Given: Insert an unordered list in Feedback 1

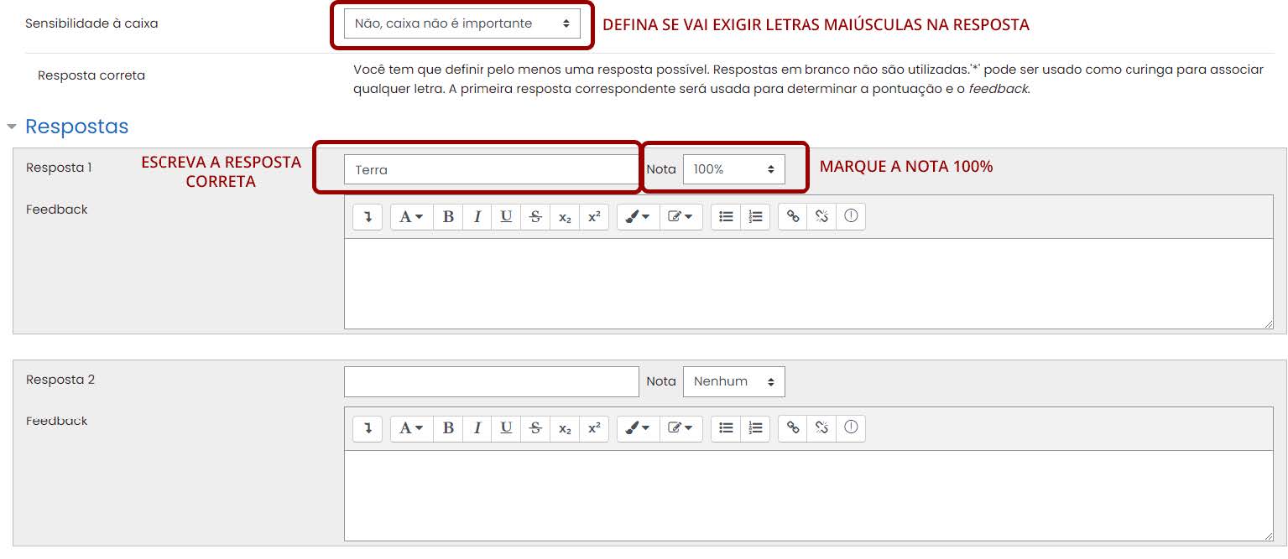Looking at the screenshot, I should (x=726, y=216).
